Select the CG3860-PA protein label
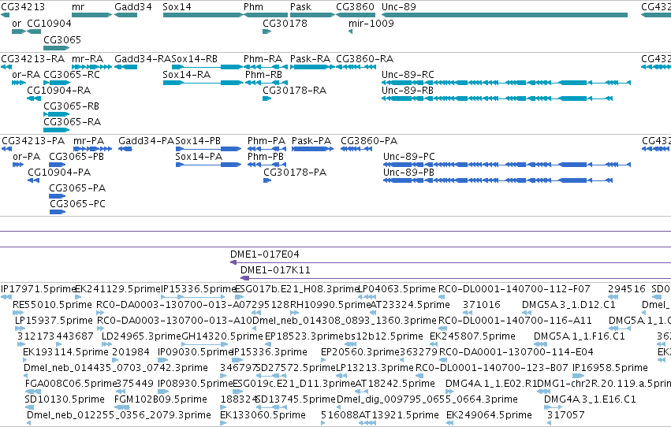Image resolution: width=671 pixels, height=427 pixels. tap(369, 140)
